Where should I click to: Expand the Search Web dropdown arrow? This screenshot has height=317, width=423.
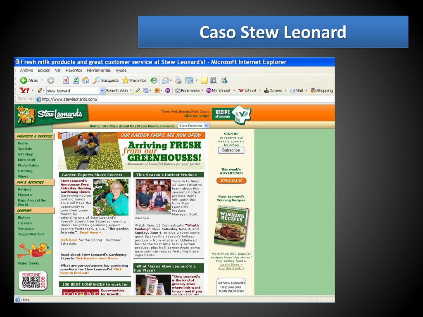tap(131, 90)
